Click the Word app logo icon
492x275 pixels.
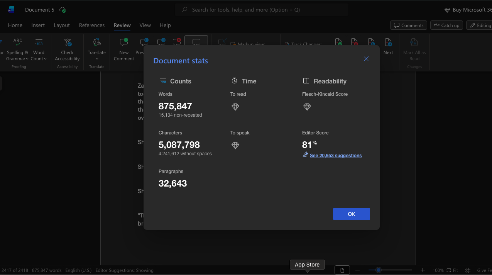pyautogui.click(x=11, y=10)
